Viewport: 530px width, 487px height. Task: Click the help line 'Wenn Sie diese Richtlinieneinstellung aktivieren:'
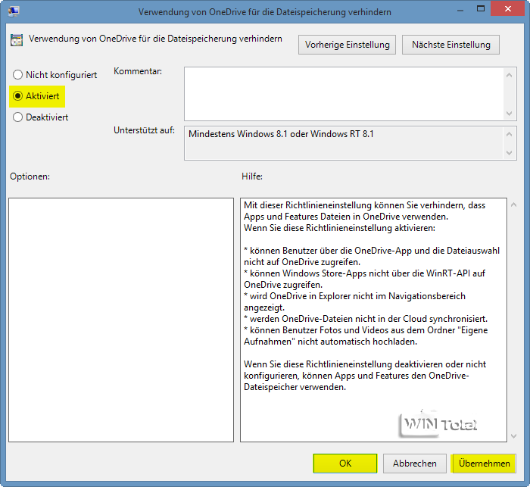tap(339, 228)
